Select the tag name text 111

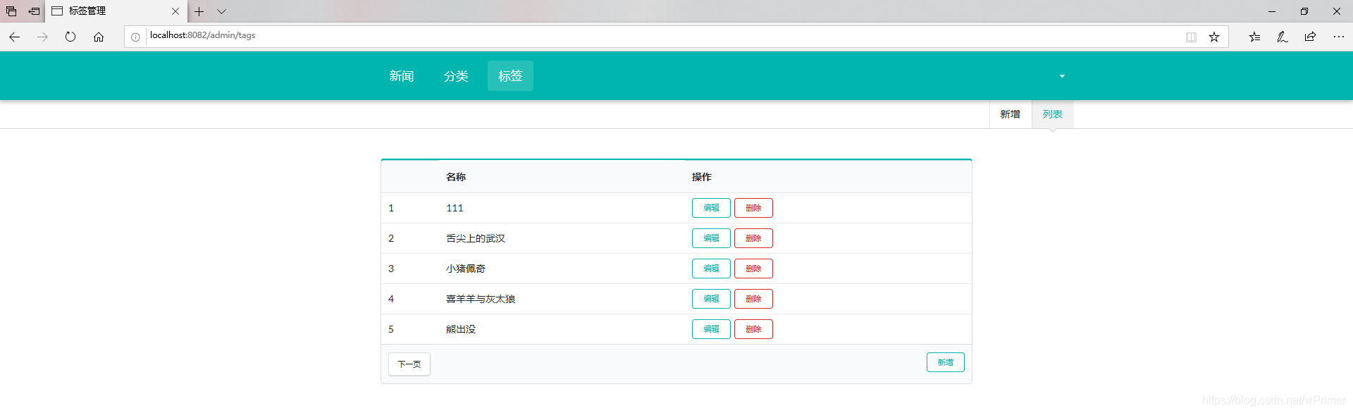[x=455, y=208]
